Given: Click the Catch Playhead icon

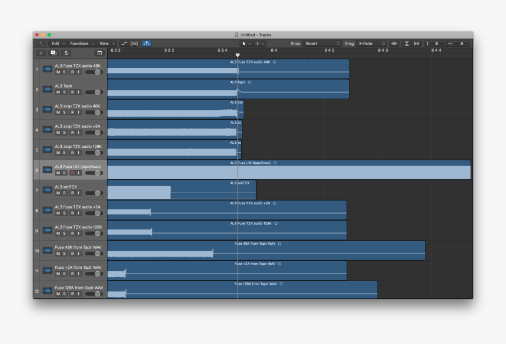Looking at the screenshot, I should 146,43.
